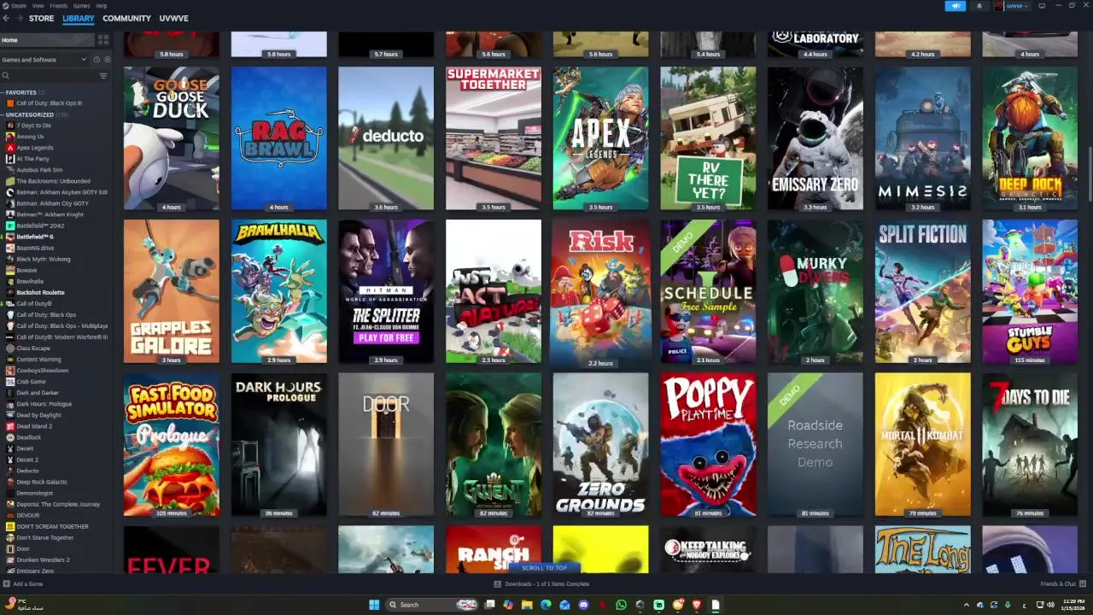
Task: Switch to Big Picture mode icon
Action: click(x=1042, y=6)
